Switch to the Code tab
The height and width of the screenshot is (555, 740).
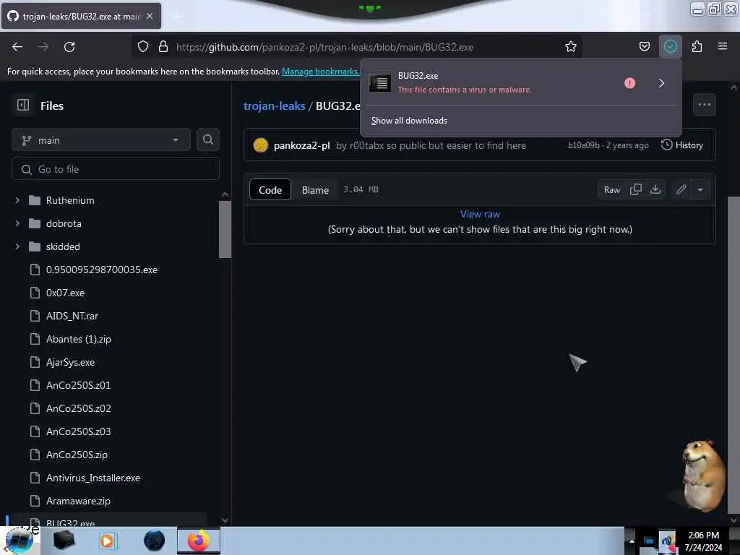click(x=270, y=190)
